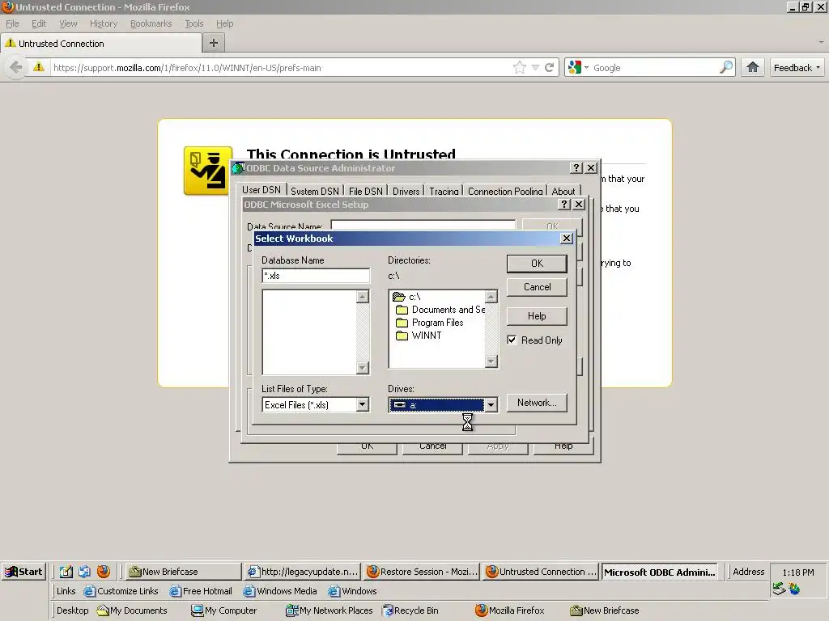Go to the Firefox Home page icon

(752, 67)
